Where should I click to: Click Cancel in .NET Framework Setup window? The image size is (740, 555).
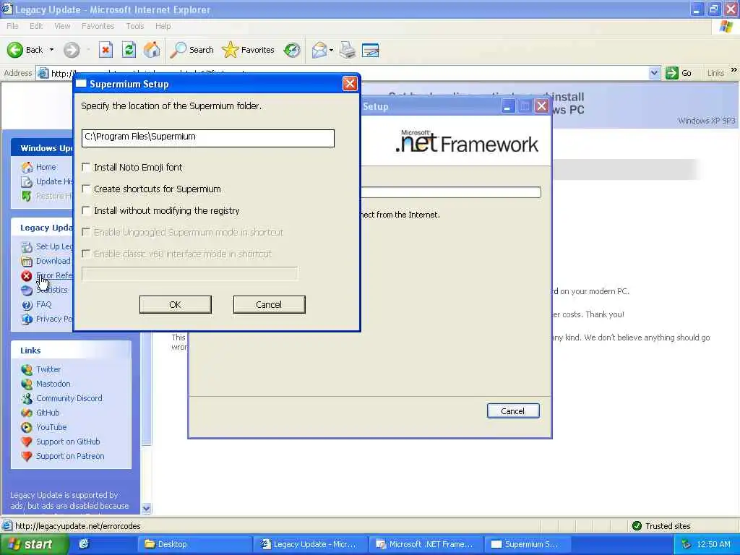(513, 411)
